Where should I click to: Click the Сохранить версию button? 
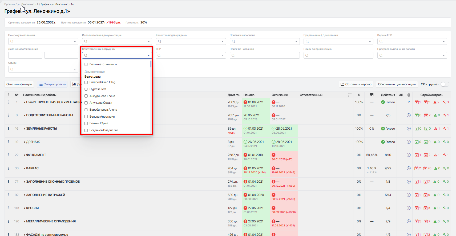(x=356, y=84)
